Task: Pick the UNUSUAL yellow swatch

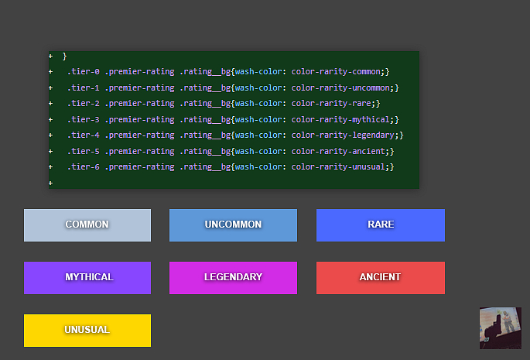Action: [87, 330]
